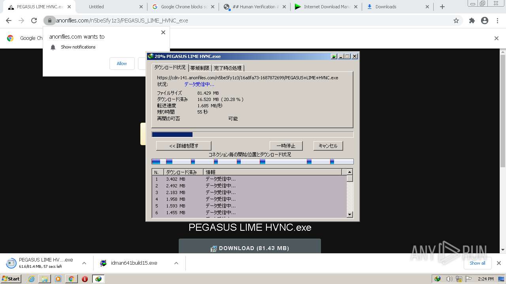
Task: Select the 帯域制限 tab in IDM dialog
Action: pyautogui.click(x=200, y=68)
